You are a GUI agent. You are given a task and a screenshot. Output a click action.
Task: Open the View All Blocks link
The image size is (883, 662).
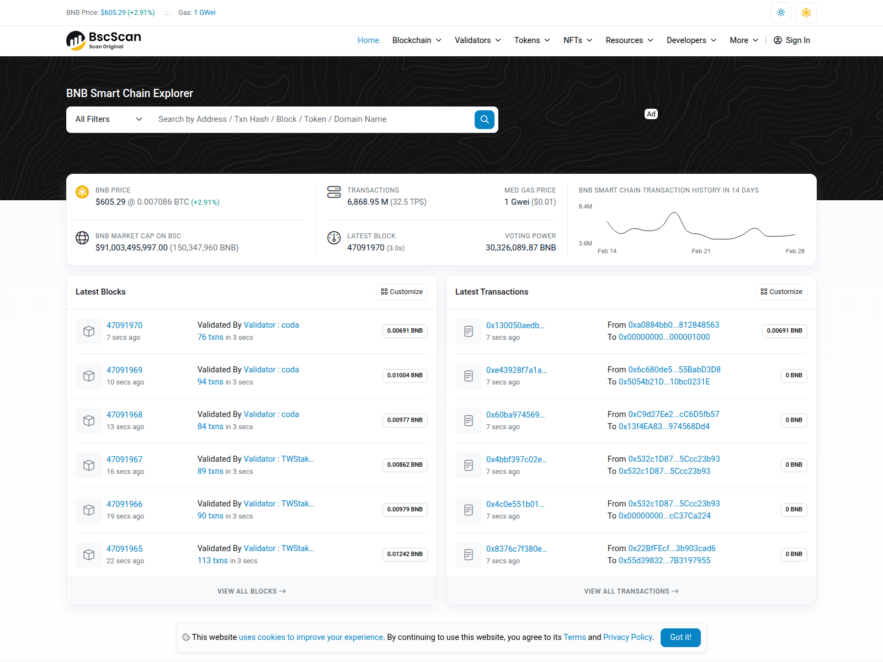pos(251,591)
